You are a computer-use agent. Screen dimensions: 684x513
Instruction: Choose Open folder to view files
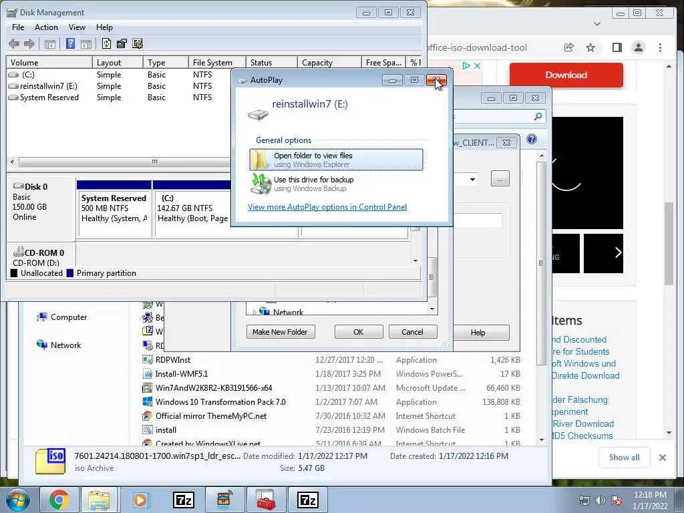336,160
